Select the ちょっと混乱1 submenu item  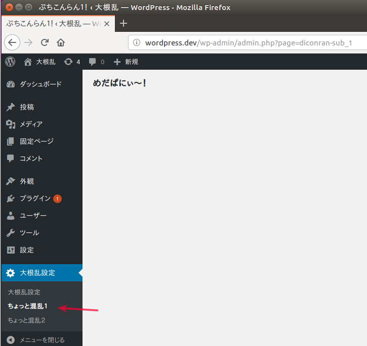[x=28, y=306]
